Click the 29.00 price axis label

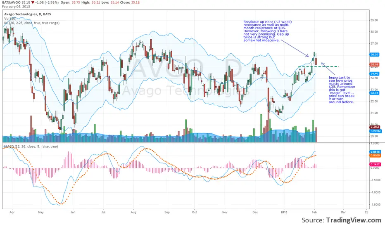click(x=374, y=136)
